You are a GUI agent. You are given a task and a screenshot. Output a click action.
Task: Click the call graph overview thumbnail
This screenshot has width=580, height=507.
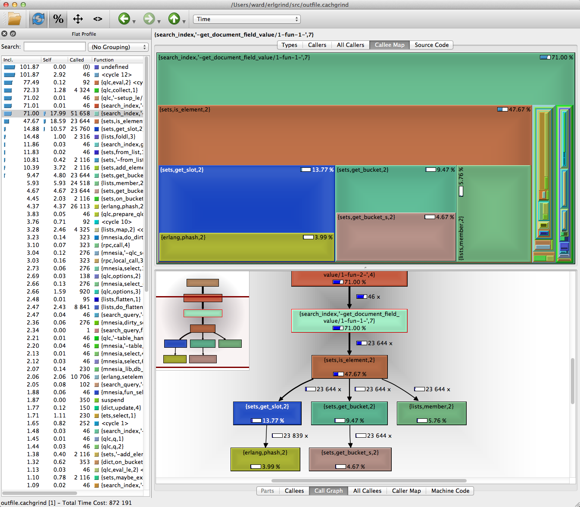203,321
